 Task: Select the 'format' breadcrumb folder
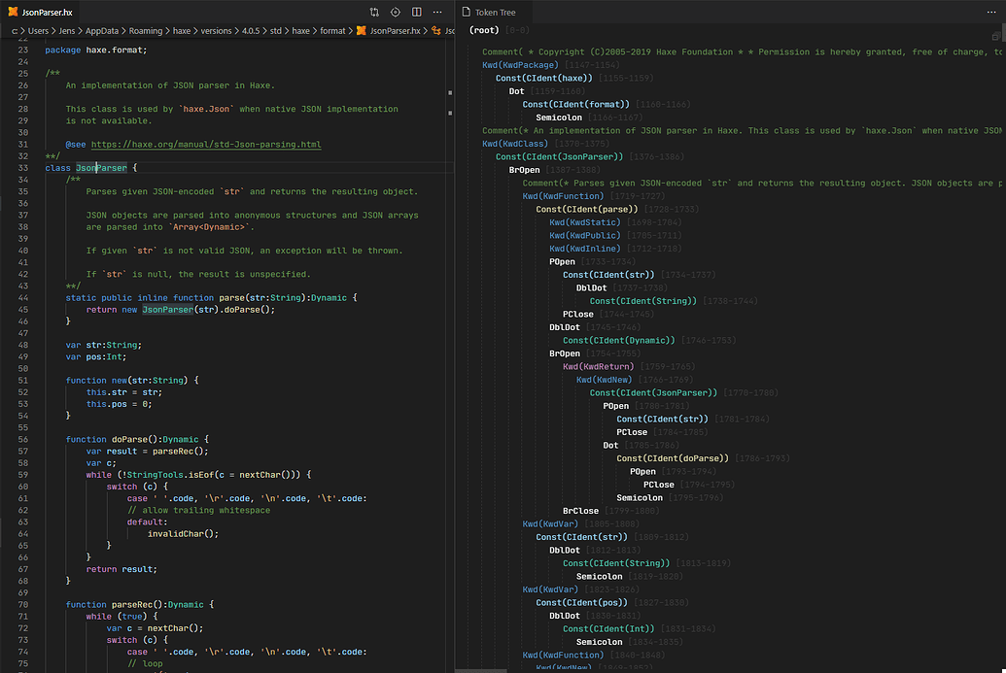click(x=332, y=30)
